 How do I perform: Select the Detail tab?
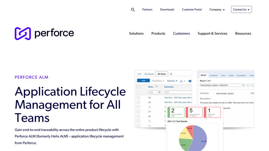(204, 75)
